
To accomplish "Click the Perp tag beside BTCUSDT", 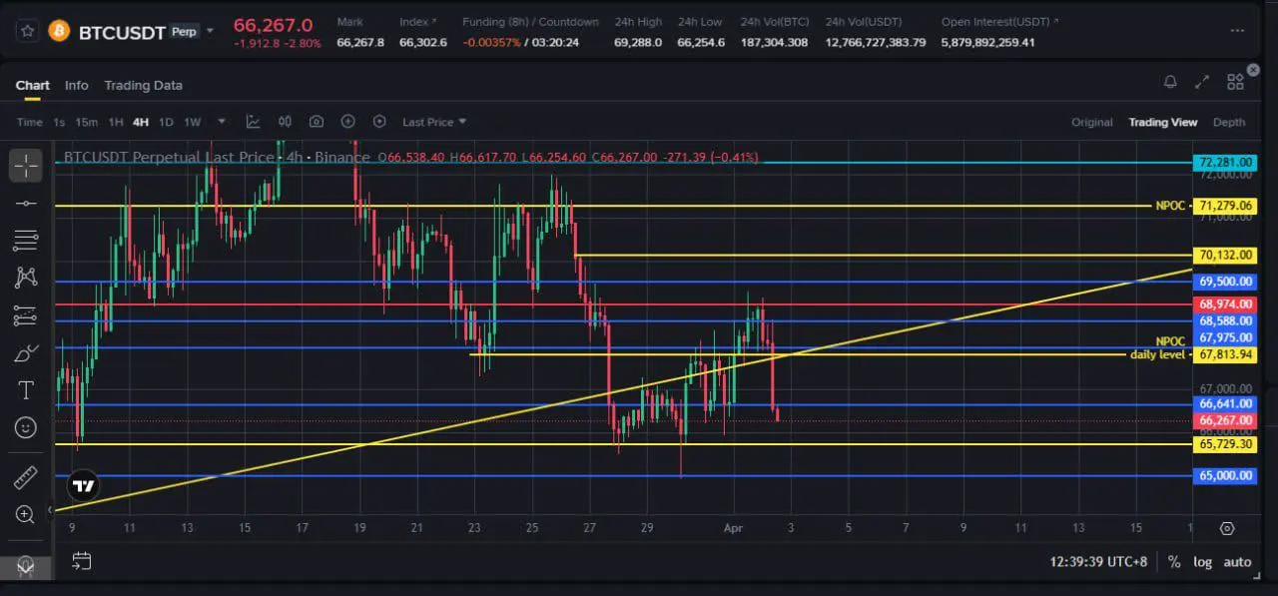I will [183, 32].
